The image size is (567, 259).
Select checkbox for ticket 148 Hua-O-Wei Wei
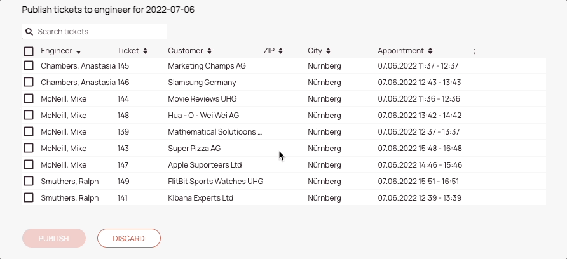pyautogui.click(x=29, y=116)
